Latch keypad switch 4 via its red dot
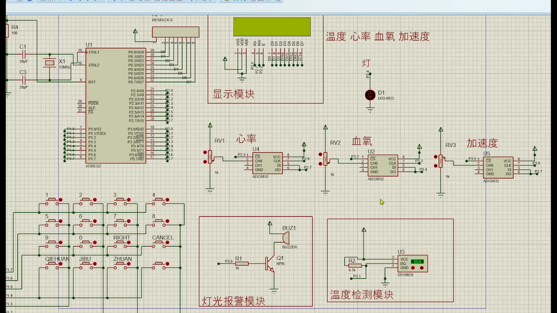557x313 pixels. 167,200
